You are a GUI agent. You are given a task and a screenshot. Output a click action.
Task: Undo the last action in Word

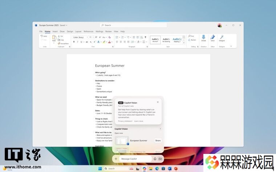[x=44, y=36]
